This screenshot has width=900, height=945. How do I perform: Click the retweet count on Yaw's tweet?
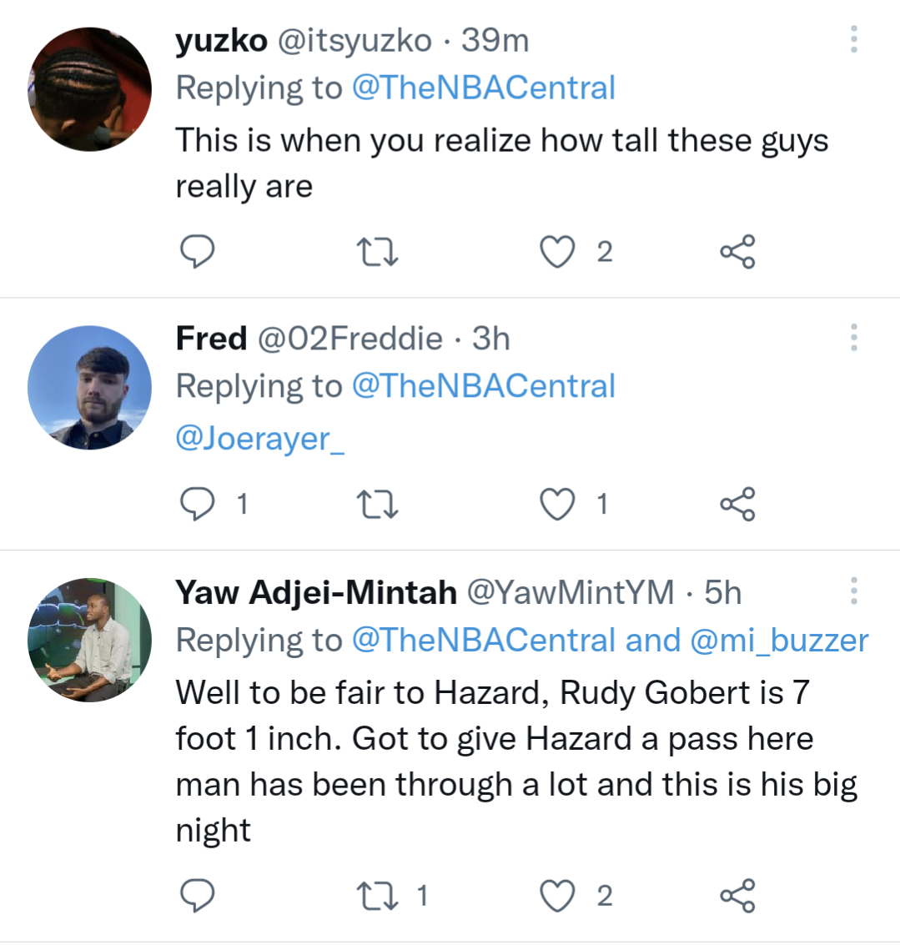pos(420,894)
